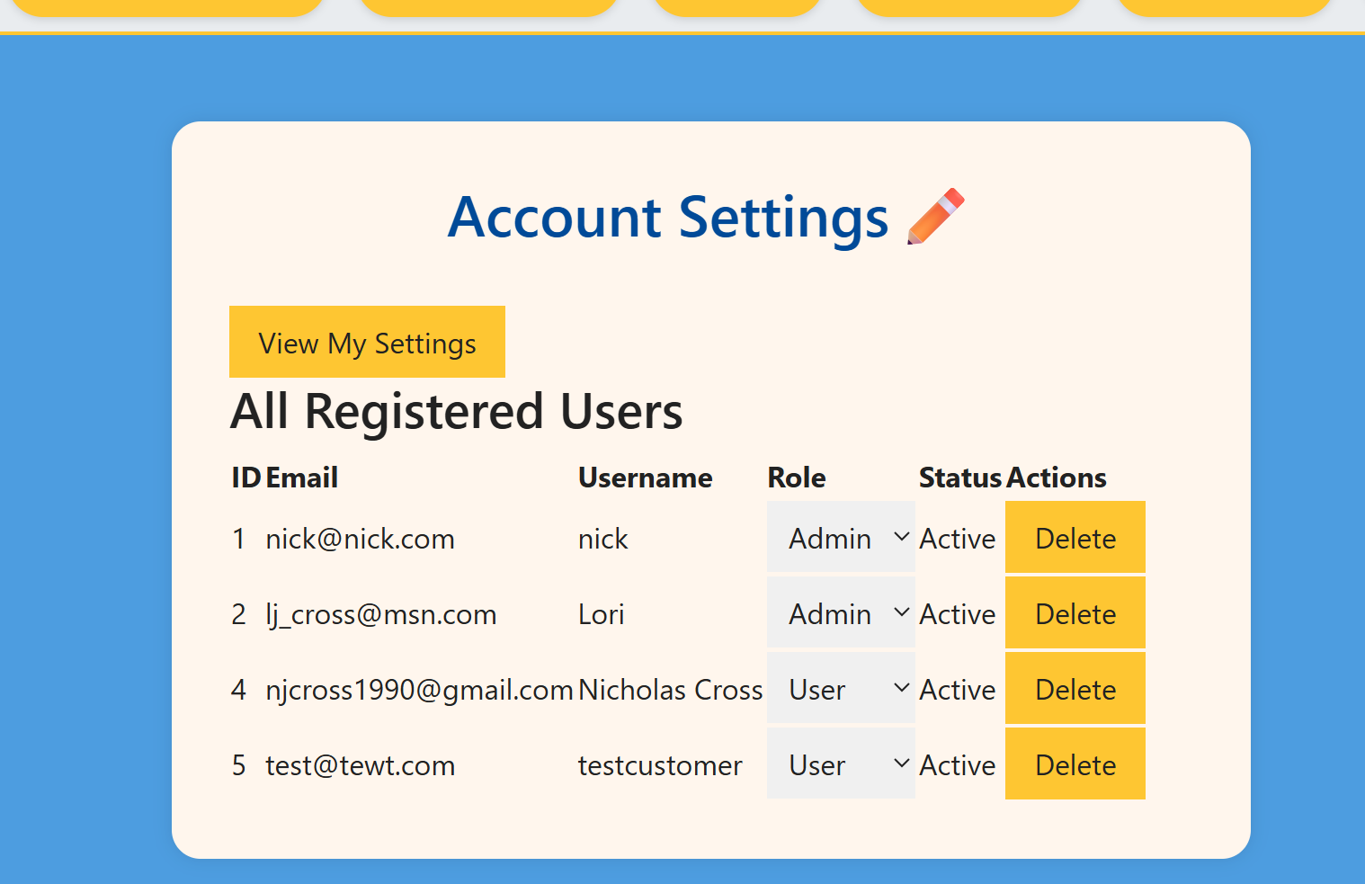This screenshot has height=884, width=1365.
Task: Click the username Nicholas Cross
Action: coord(670,690)
